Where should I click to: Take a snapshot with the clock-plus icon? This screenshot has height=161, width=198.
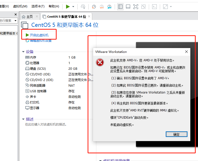pos(94,7)
